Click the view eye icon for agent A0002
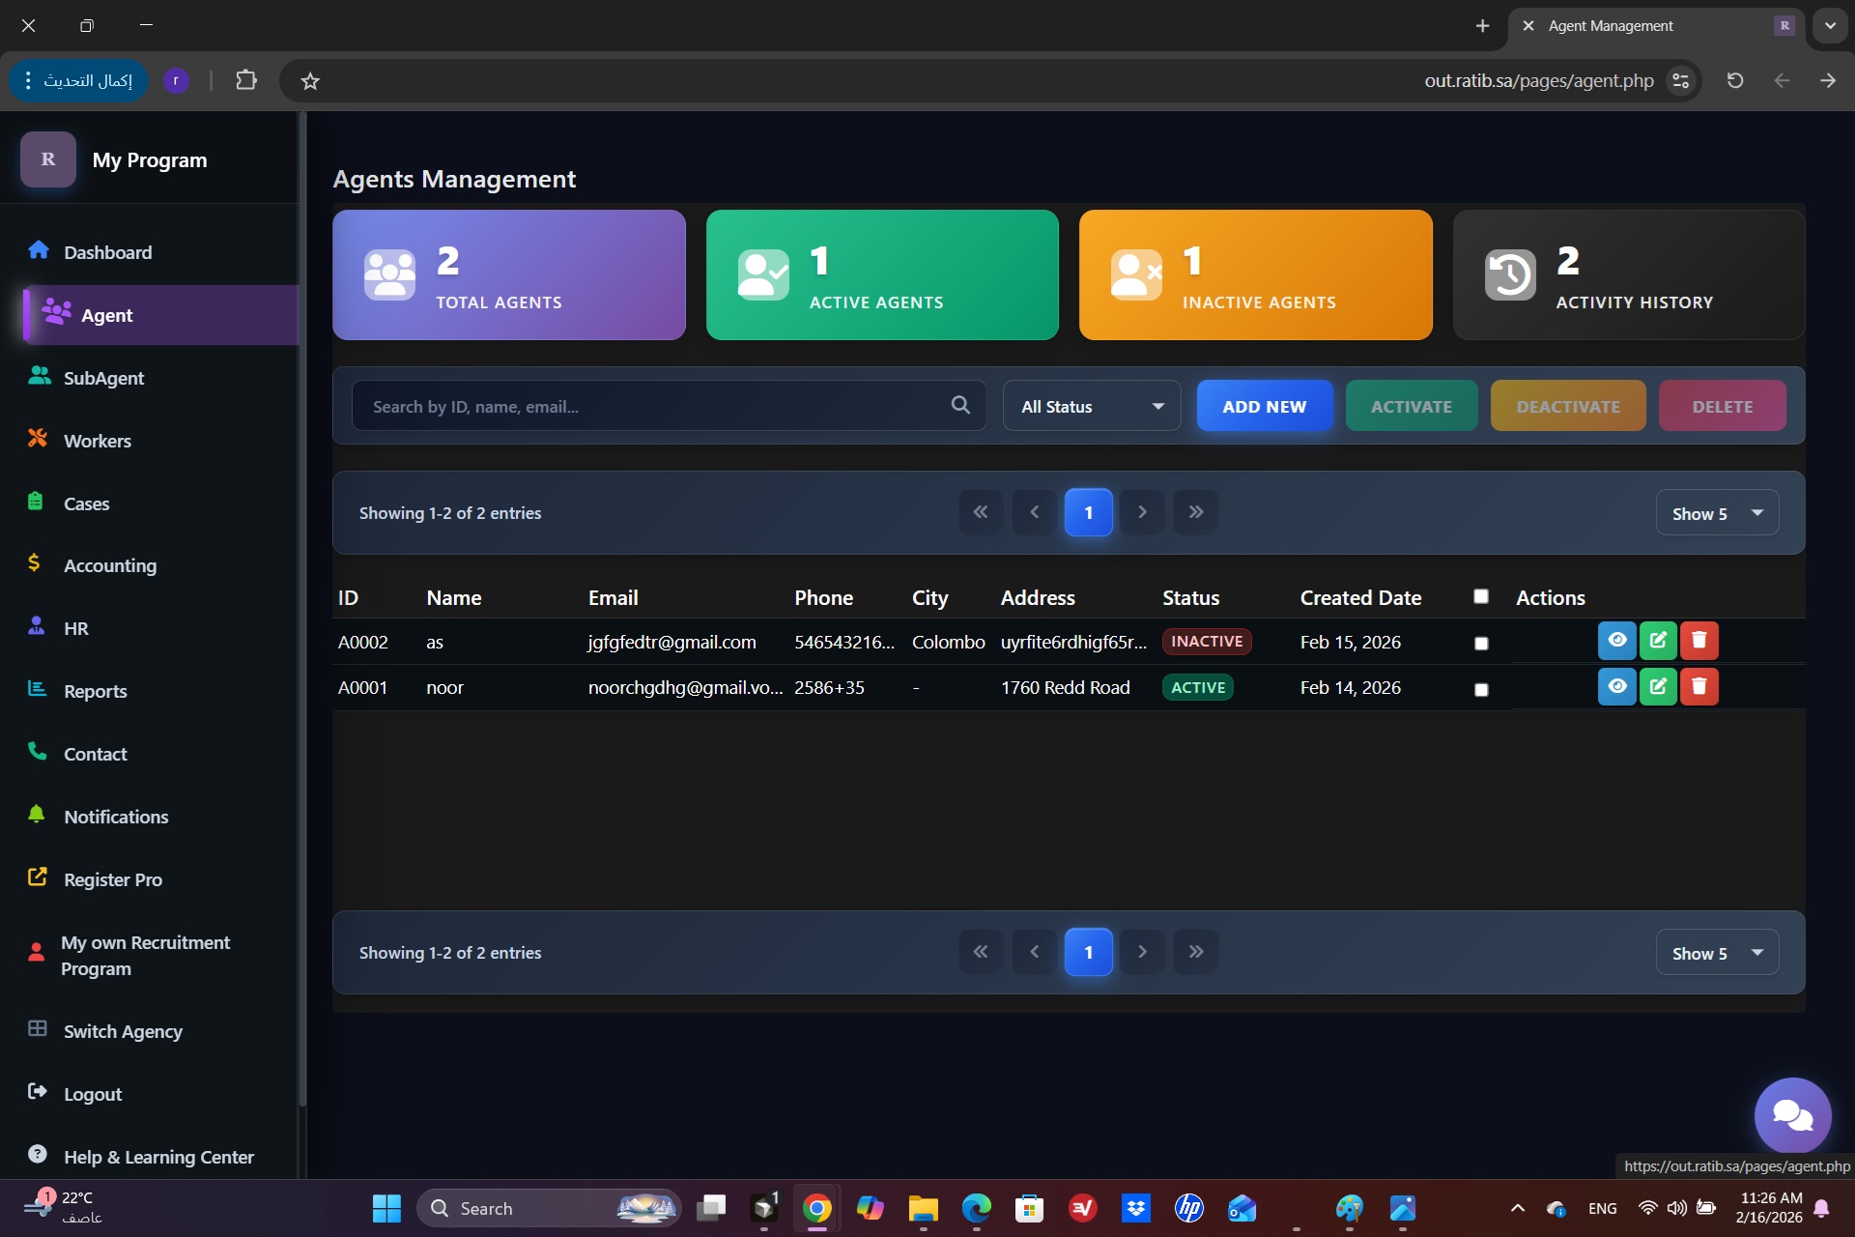1855x1237 pixels. 1616,641
